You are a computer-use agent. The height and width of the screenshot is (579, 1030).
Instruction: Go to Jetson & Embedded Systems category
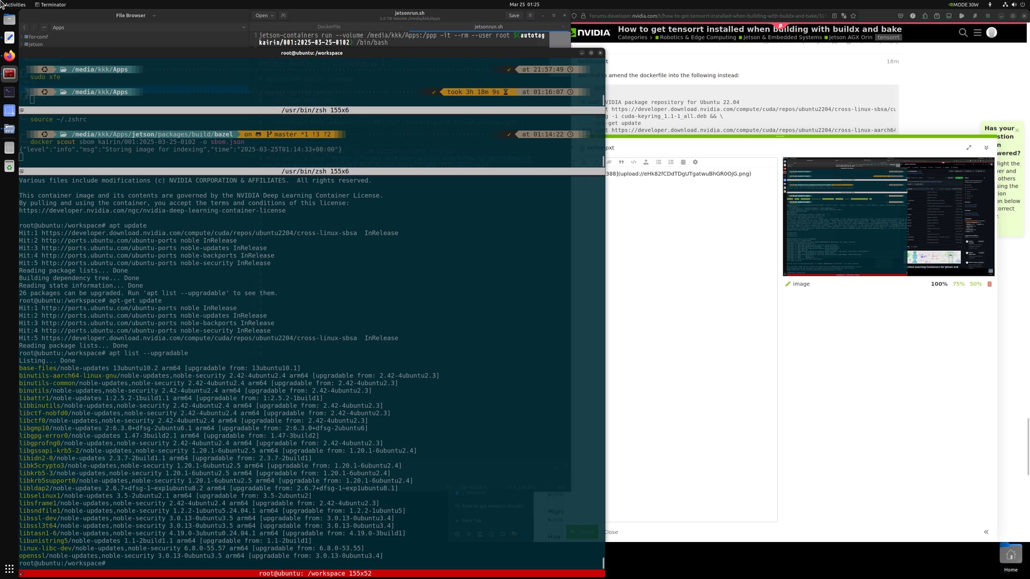[781, 38]
